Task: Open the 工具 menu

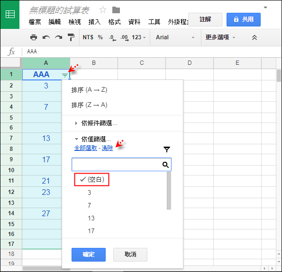Action: tap(154, 22)
